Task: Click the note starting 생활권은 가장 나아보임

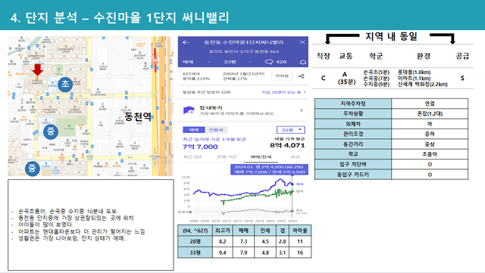Action: (72, 238)
